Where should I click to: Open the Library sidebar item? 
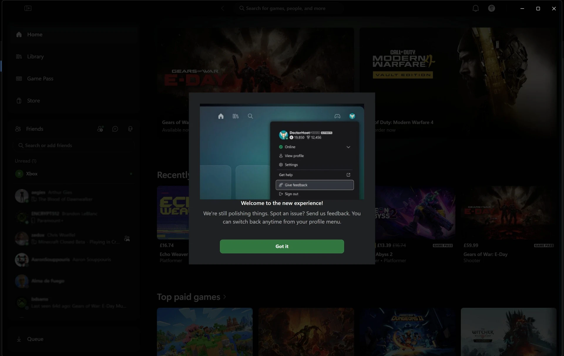[73, 56]
